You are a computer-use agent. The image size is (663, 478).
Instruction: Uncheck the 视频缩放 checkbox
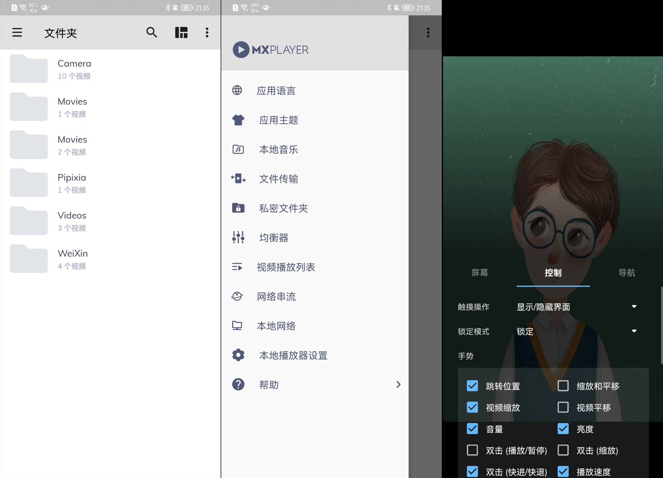(472, 407)
